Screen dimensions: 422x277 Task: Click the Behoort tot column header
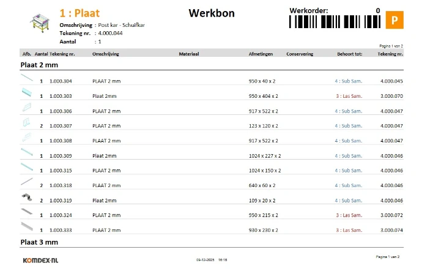[350, 54]
